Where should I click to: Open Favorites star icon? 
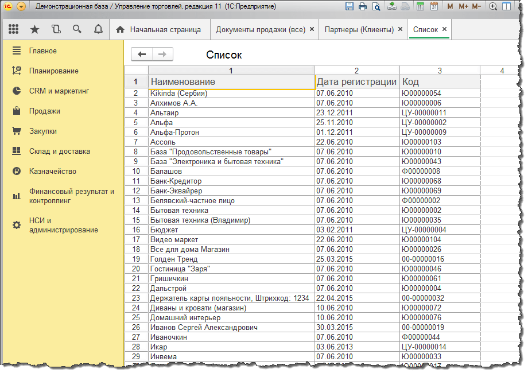click(34, 30)
